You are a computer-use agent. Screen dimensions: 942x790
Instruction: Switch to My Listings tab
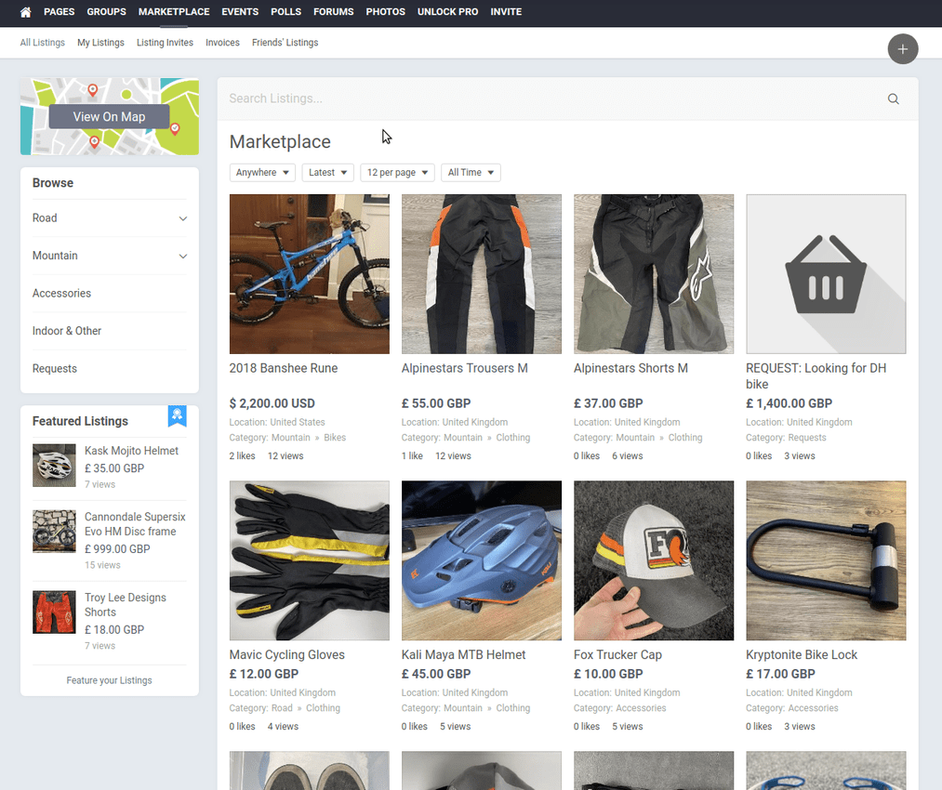pyautogui.click(x=100, y=43)
